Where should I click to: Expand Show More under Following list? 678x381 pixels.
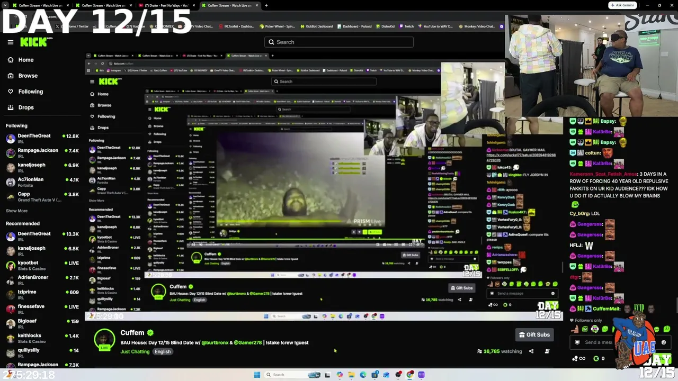pyautogui.click(x=16, y=211)
